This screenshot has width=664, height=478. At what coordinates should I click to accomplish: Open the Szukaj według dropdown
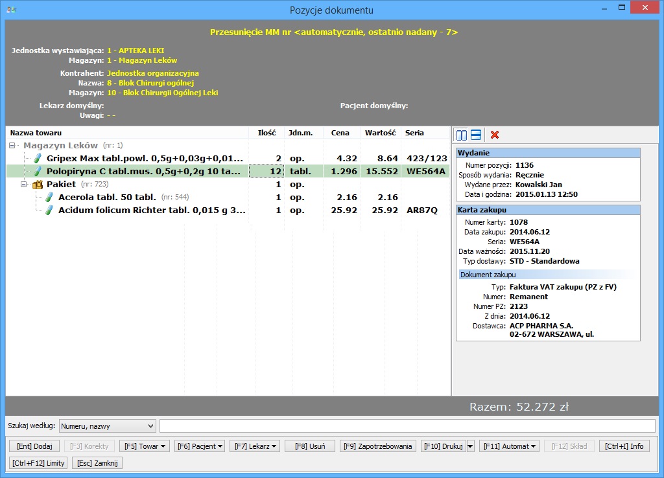(107, 426)
